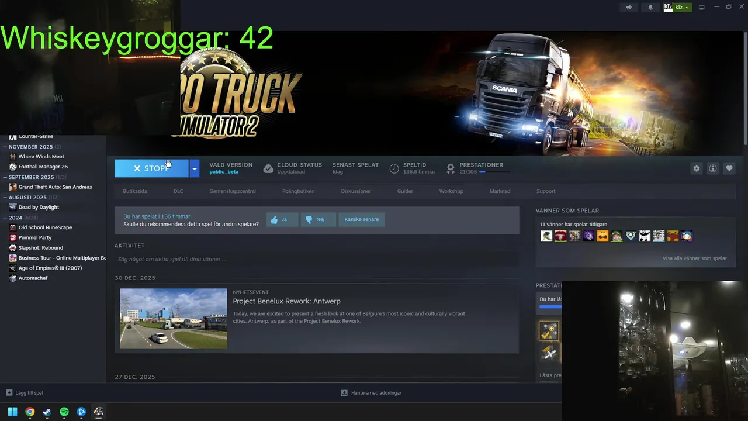748x421 pixels.
Task: Click Visa alla vänner som spelar link
Action: click(695, 258)
